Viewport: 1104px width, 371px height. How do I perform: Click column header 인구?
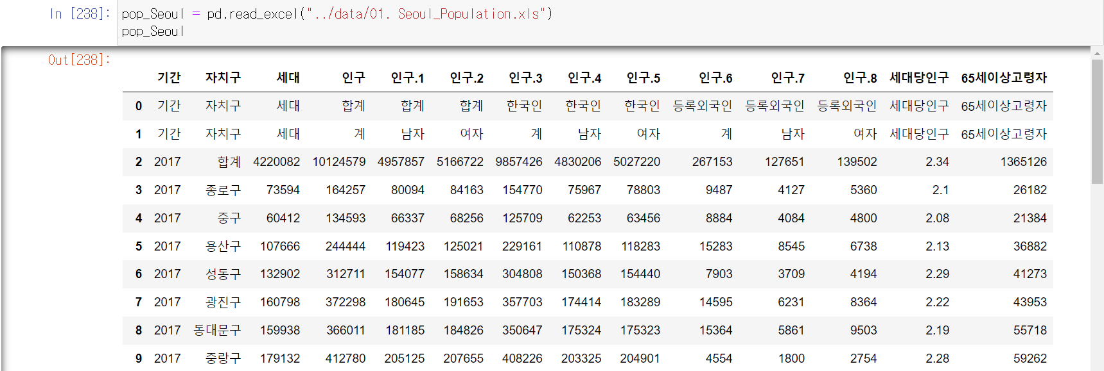353,78
